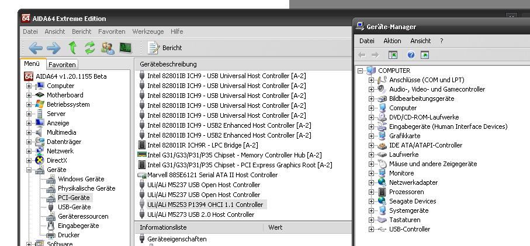Select the Anzeige monitor icon in tree

pos(40,123)
